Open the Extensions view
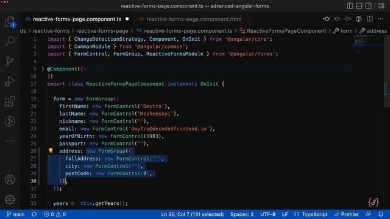The height and width of the screenshot is (219, 390). [x=10, y=102]
